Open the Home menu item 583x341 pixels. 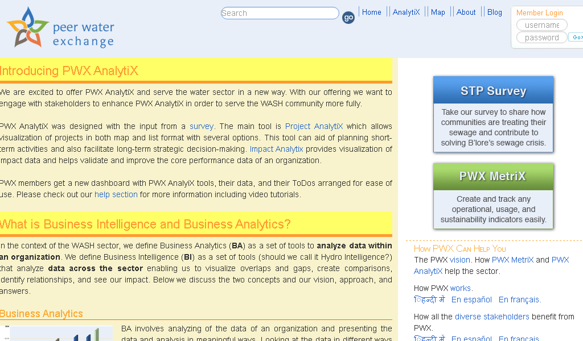371,13
